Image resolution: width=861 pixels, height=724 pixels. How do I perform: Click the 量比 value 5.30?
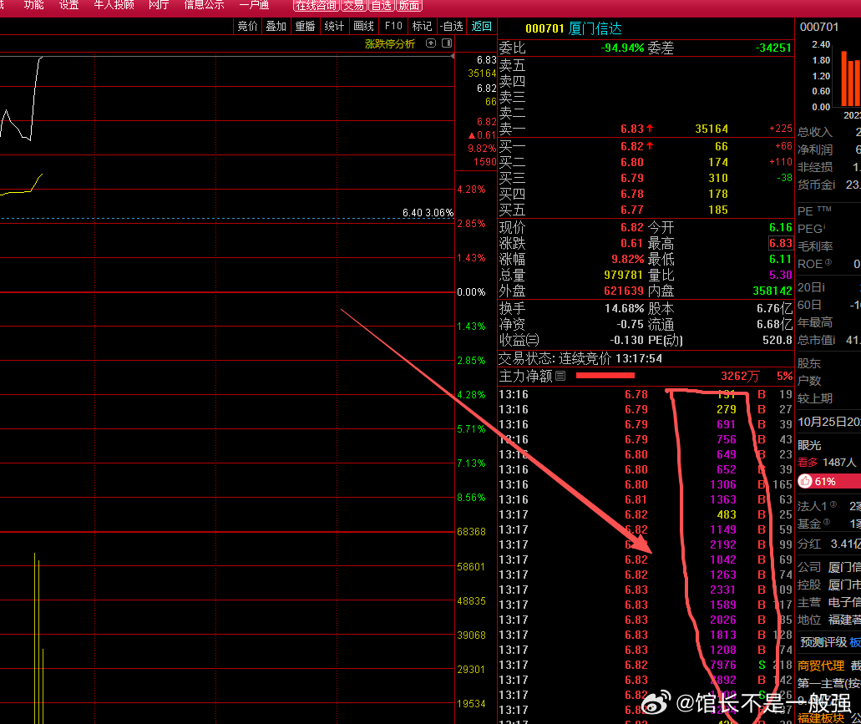coord(780,275)
